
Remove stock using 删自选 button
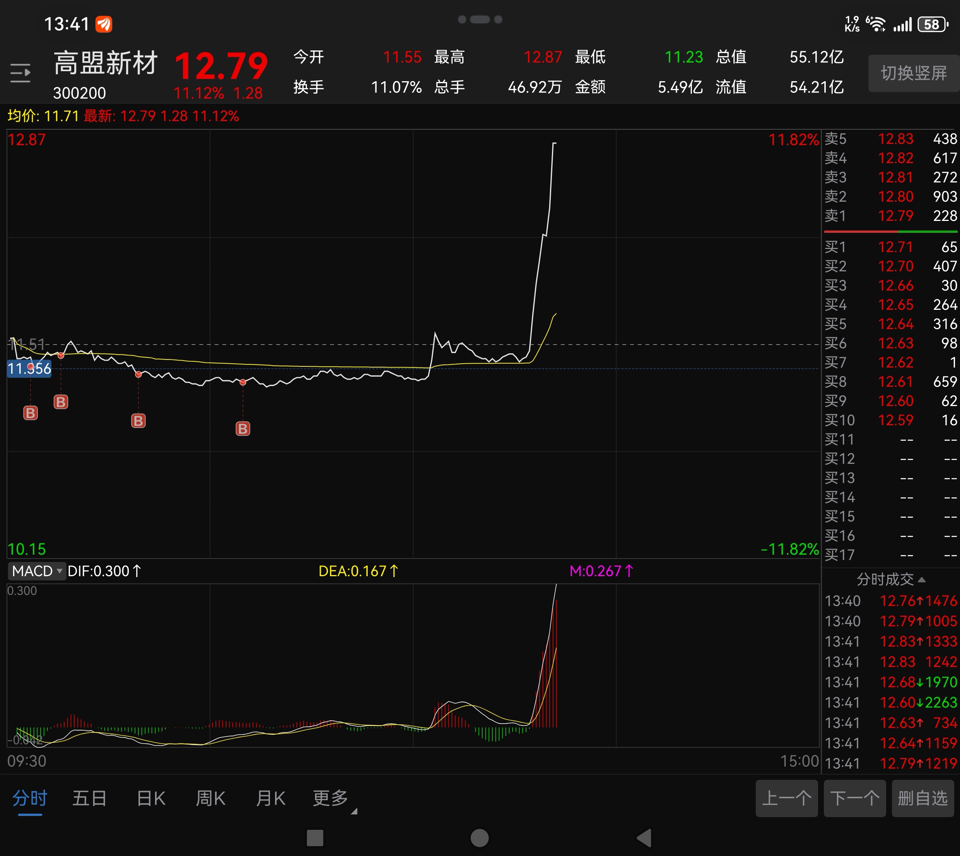click(x=922, y=798)
